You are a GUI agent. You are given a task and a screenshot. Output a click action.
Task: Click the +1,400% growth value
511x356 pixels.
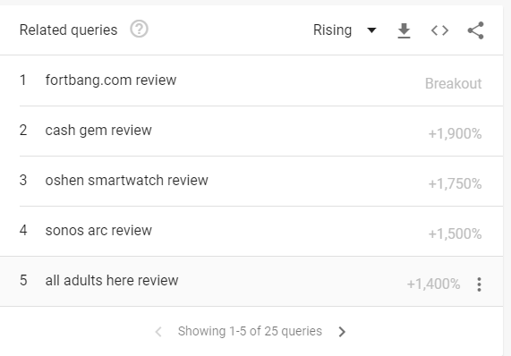coord(433,284)
